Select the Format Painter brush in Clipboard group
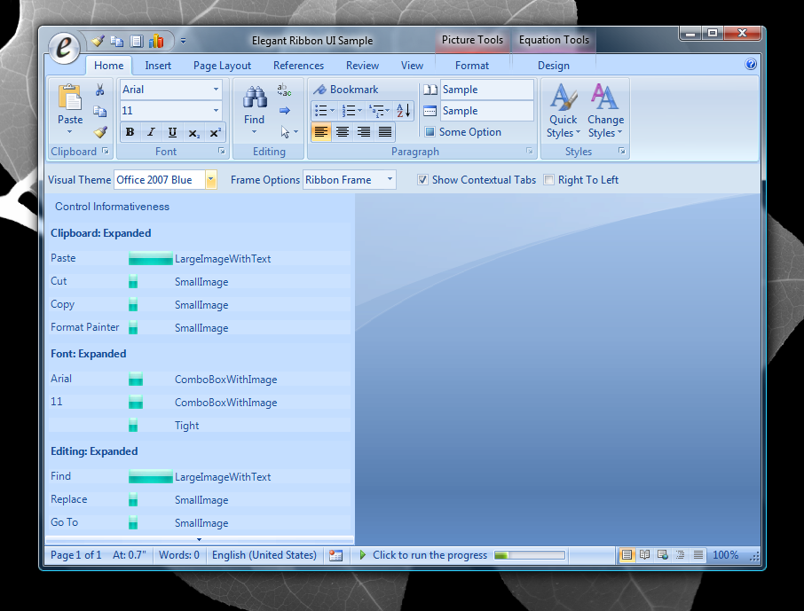804x611 pixels. [x=100, y=132]
